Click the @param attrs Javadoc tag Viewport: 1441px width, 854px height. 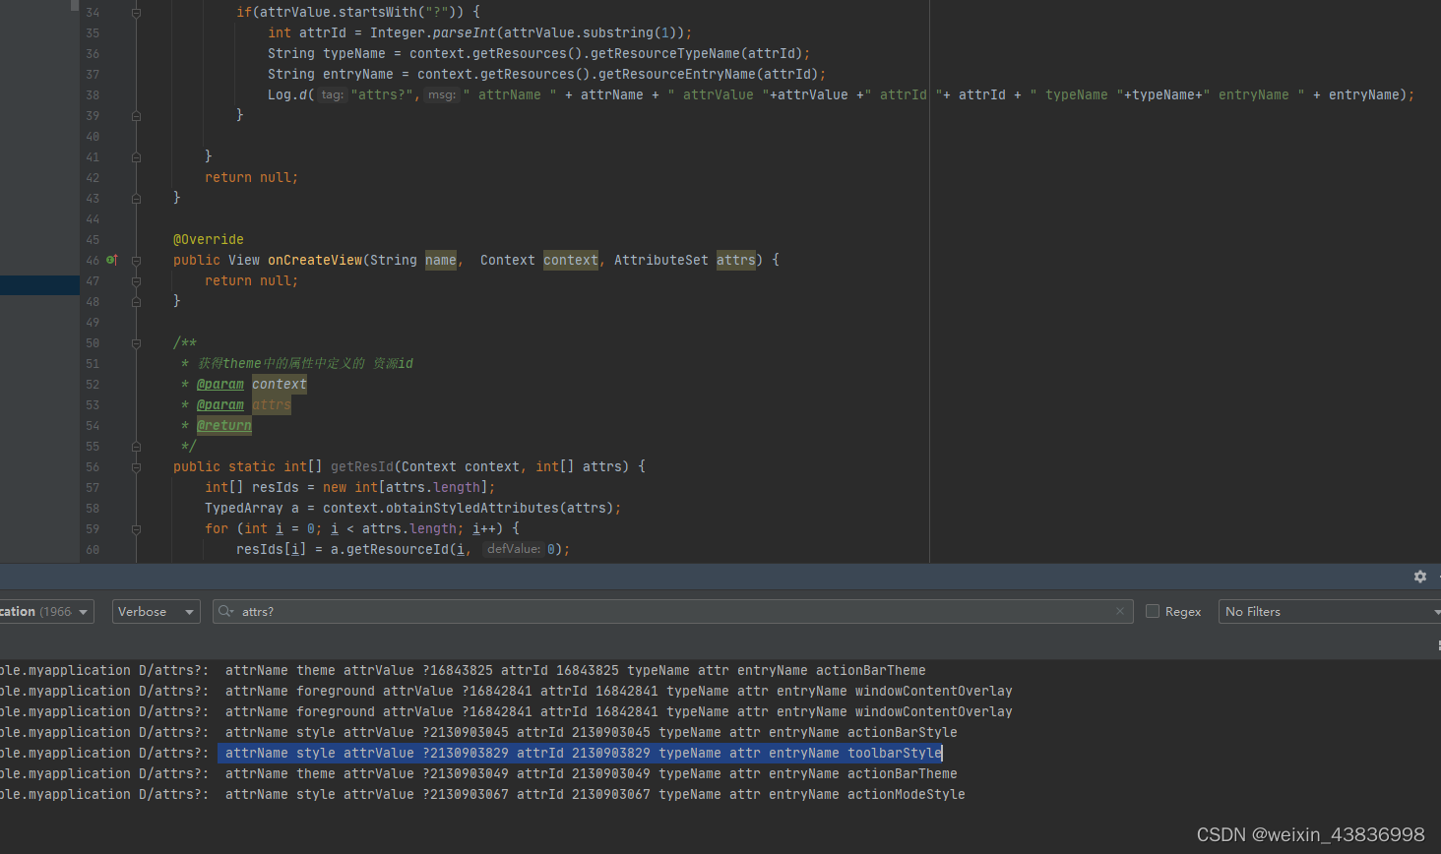(220, 404)
